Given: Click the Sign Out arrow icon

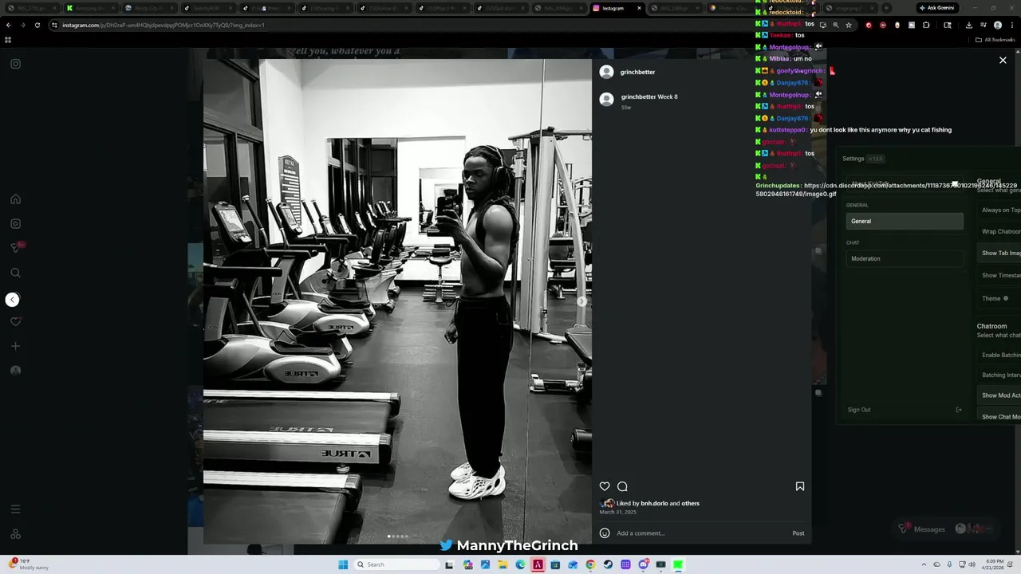Looking at the screenshot, I should tap(959, 410).
